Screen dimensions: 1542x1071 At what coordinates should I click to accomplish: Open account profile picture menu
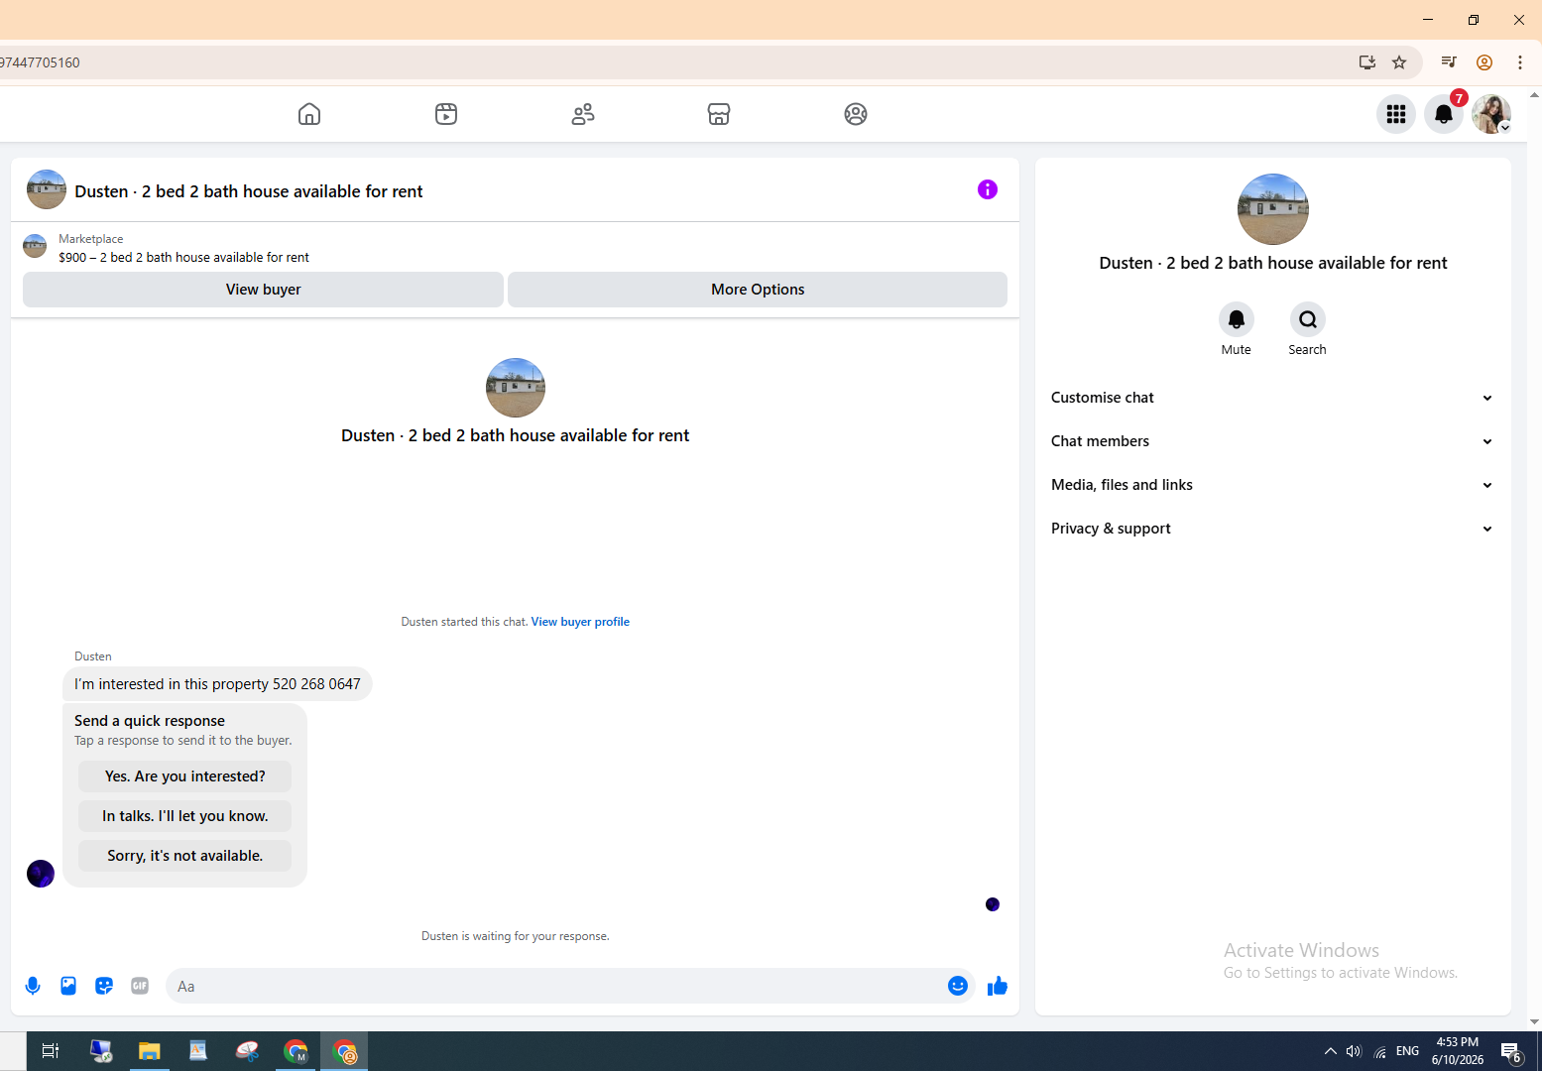pos(1491,114)
